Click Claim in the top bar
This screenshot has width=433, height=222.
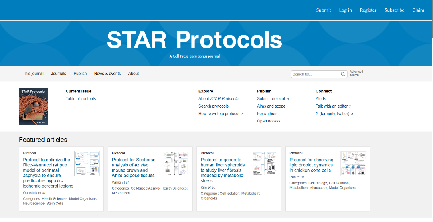[x=418, y=10]
